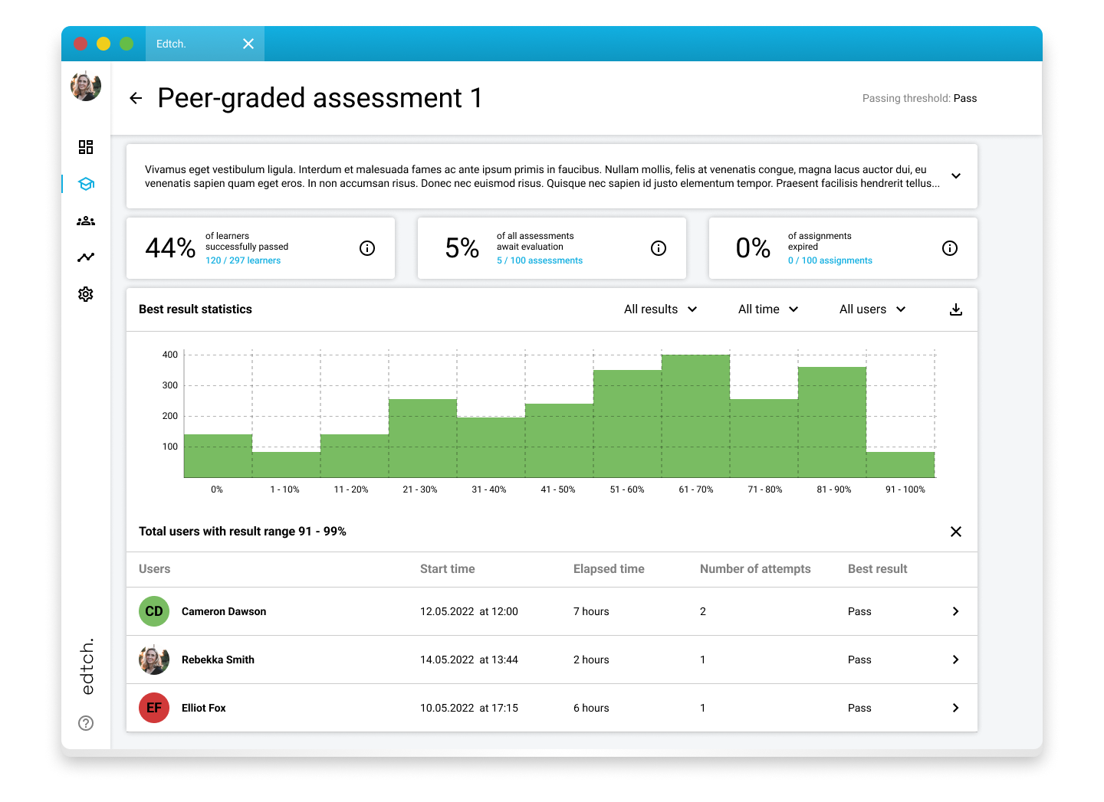Screen dimensions: 1104x802
Task: Open the 120 / 297 learners link
Action: 243,260
